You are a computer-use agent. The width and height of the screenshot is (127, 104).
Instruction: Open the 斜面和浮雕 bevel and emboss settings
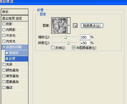(x=15, y=47)
